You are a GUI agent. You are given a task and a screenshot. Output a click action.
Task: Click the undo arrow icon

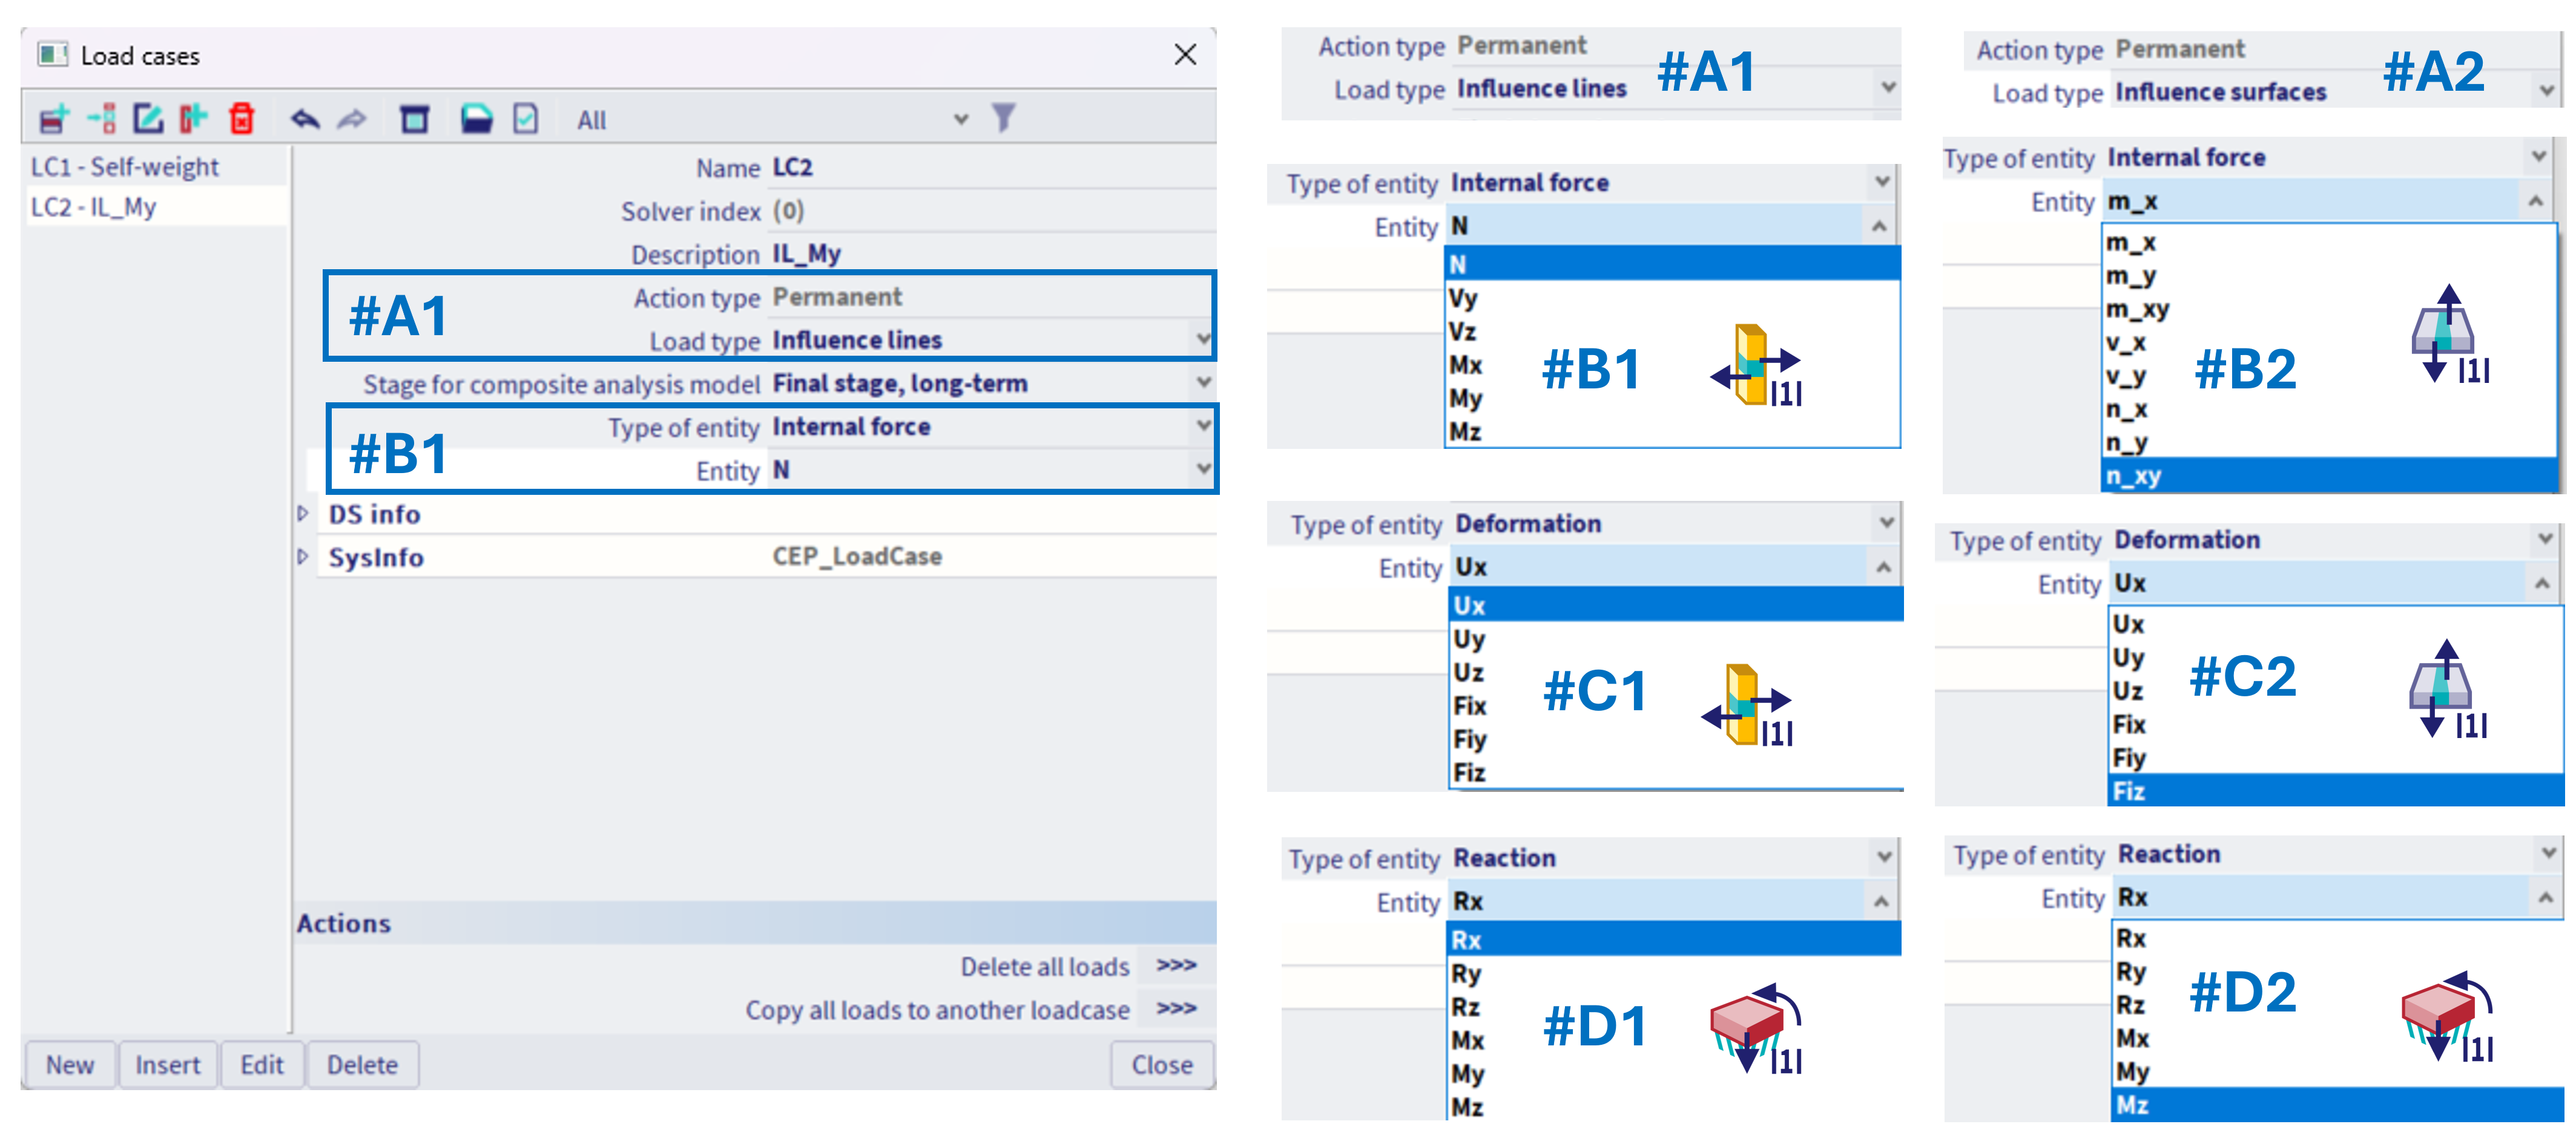[304, 120]
